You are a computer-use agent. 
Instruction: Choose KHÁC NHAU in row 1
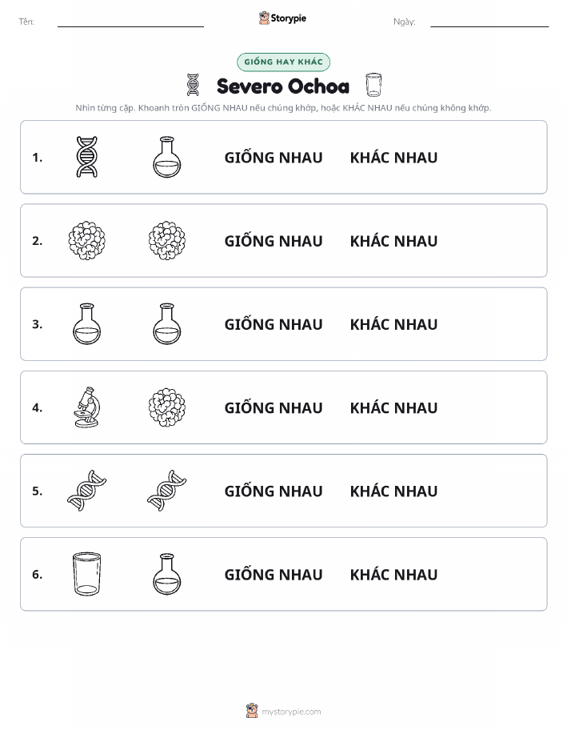click(x=394, y=158)
